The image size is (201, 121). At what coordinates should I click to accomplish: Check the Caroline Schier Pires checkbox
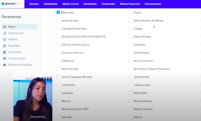(x=58, y=29)
